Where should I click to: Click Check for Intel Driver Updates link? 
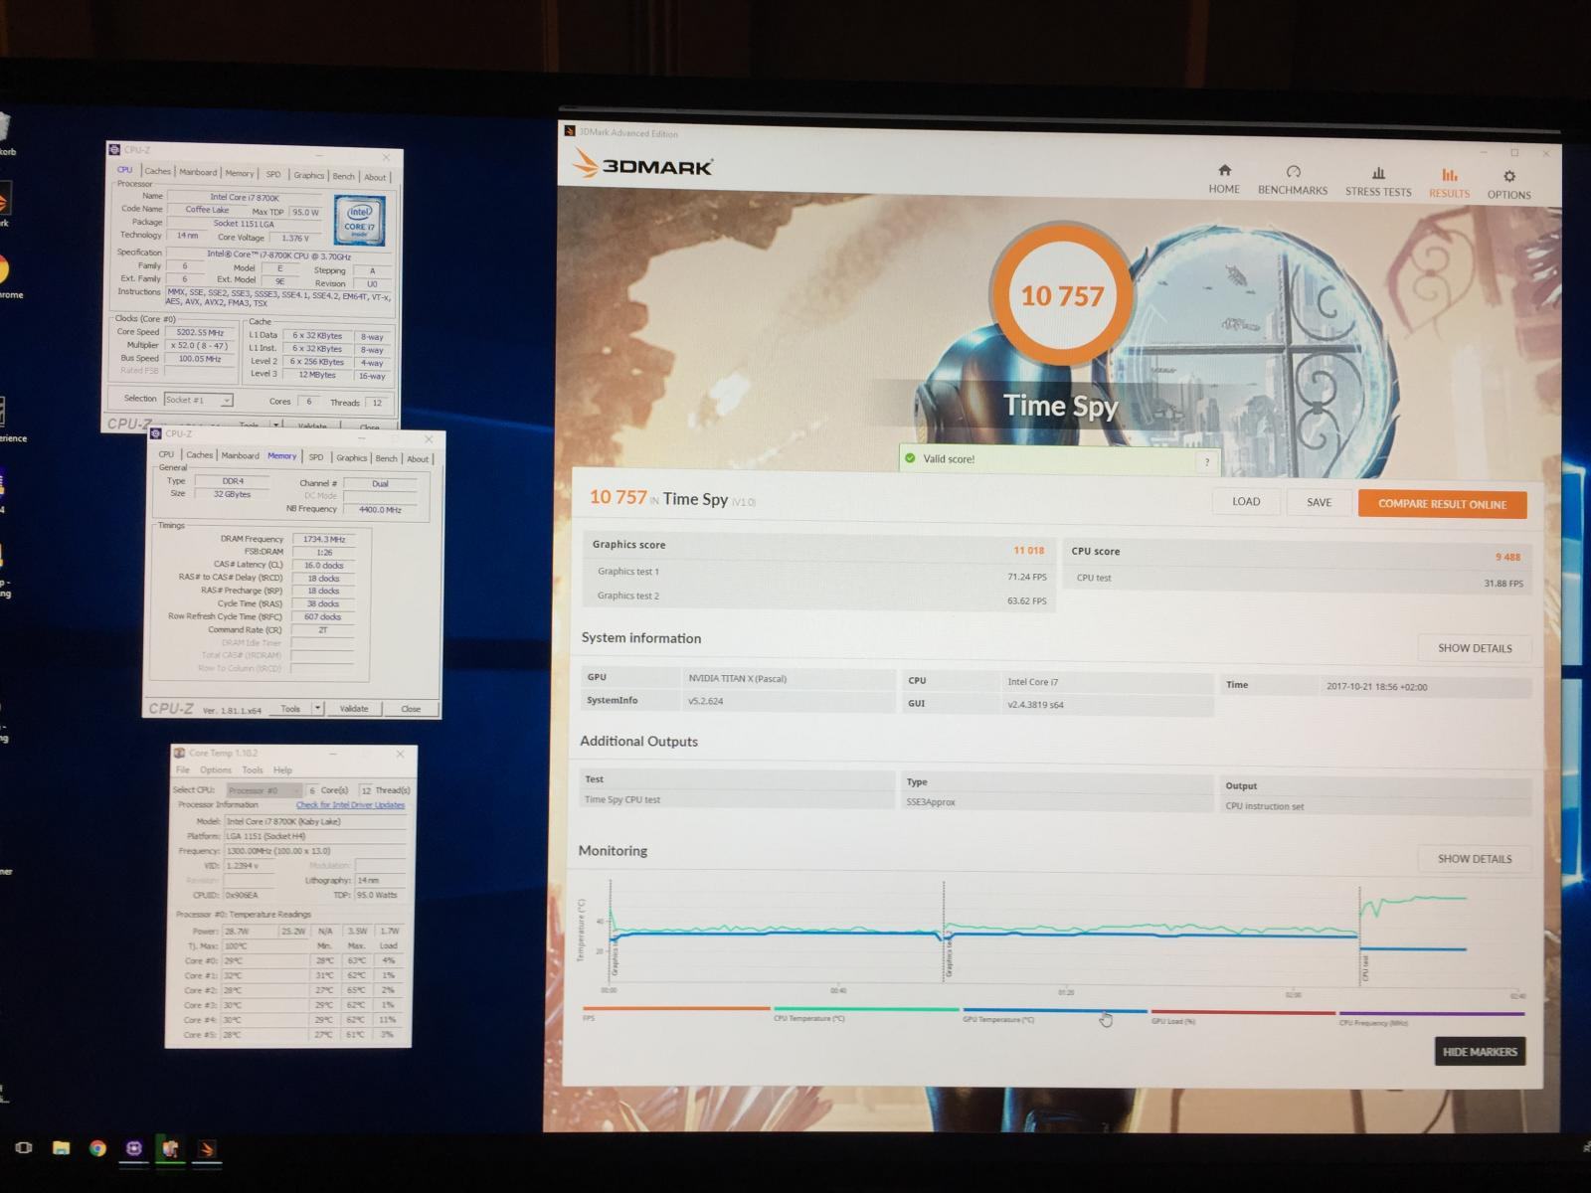pyautogui.click(x=350, y=805)
